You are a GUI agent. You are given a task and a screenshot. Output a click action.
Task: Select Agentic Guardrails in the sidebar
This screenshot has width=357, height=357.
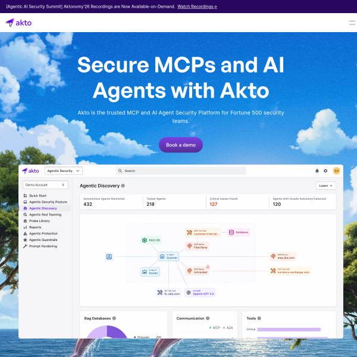coord(43,240)
